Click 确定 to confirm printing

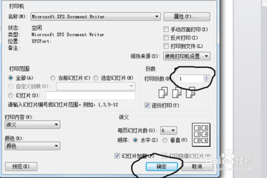161,166
